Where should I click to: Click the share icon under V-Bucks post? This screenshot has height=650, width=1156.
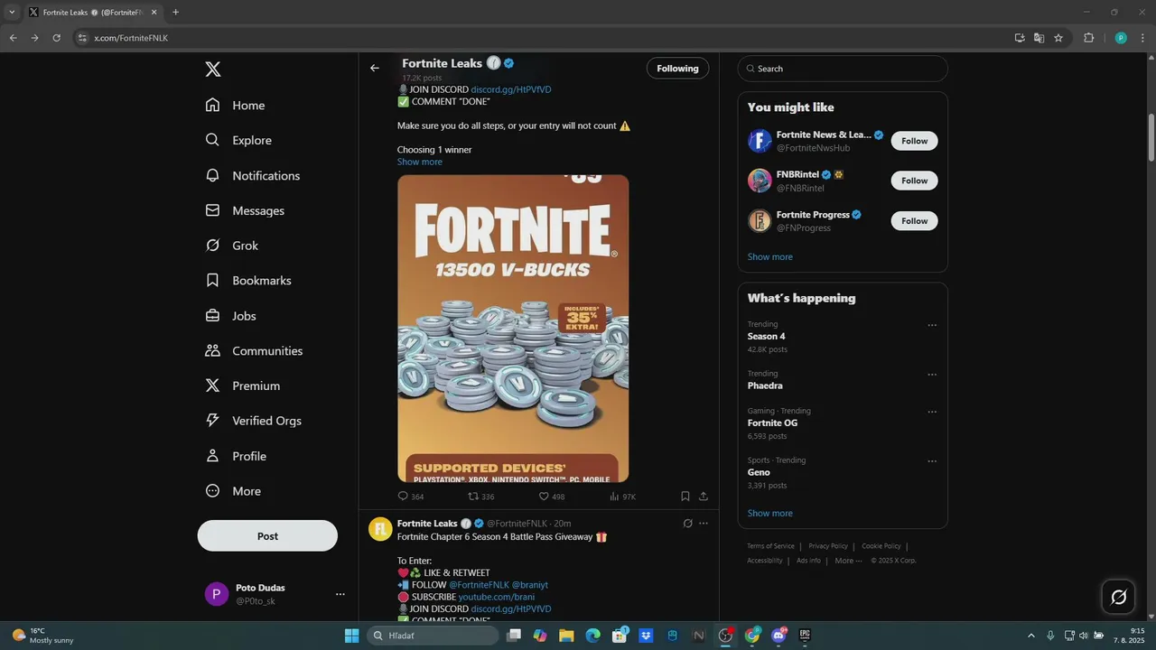704,497
